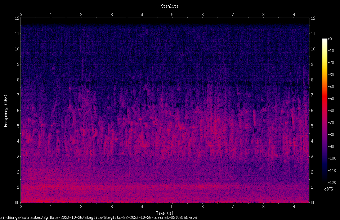
Task: Click the 4 kHz label on right axis
Action: 312,141
